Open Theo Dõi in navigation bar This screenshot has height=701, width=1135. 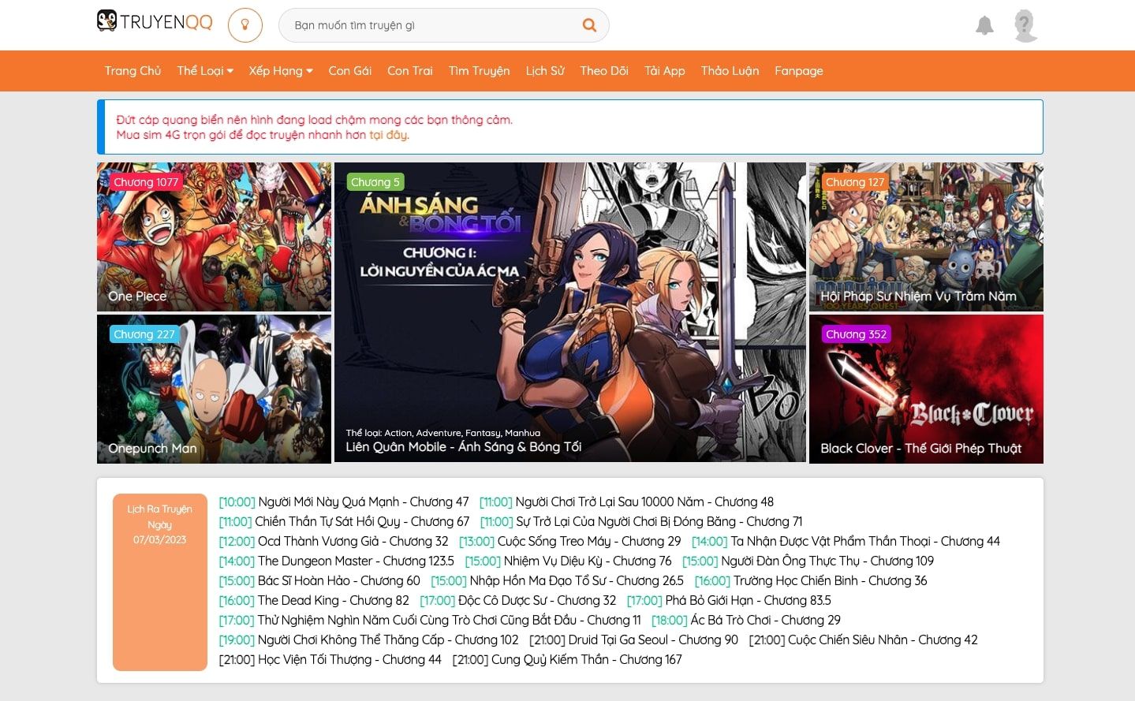coord(604,71)
